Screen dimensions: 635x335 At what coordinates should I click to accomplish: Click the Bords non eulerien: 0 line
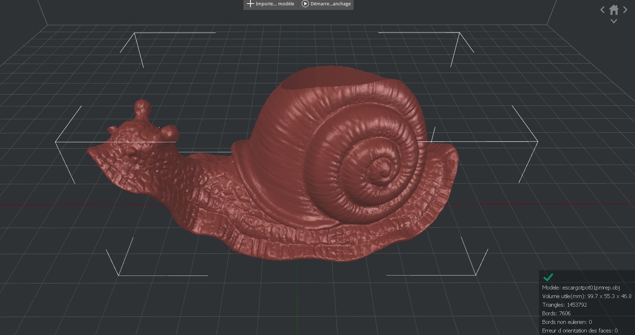(567, 322)
